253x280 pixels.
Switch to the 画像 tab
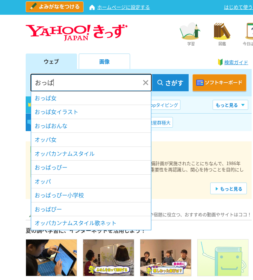pos(104,62)
